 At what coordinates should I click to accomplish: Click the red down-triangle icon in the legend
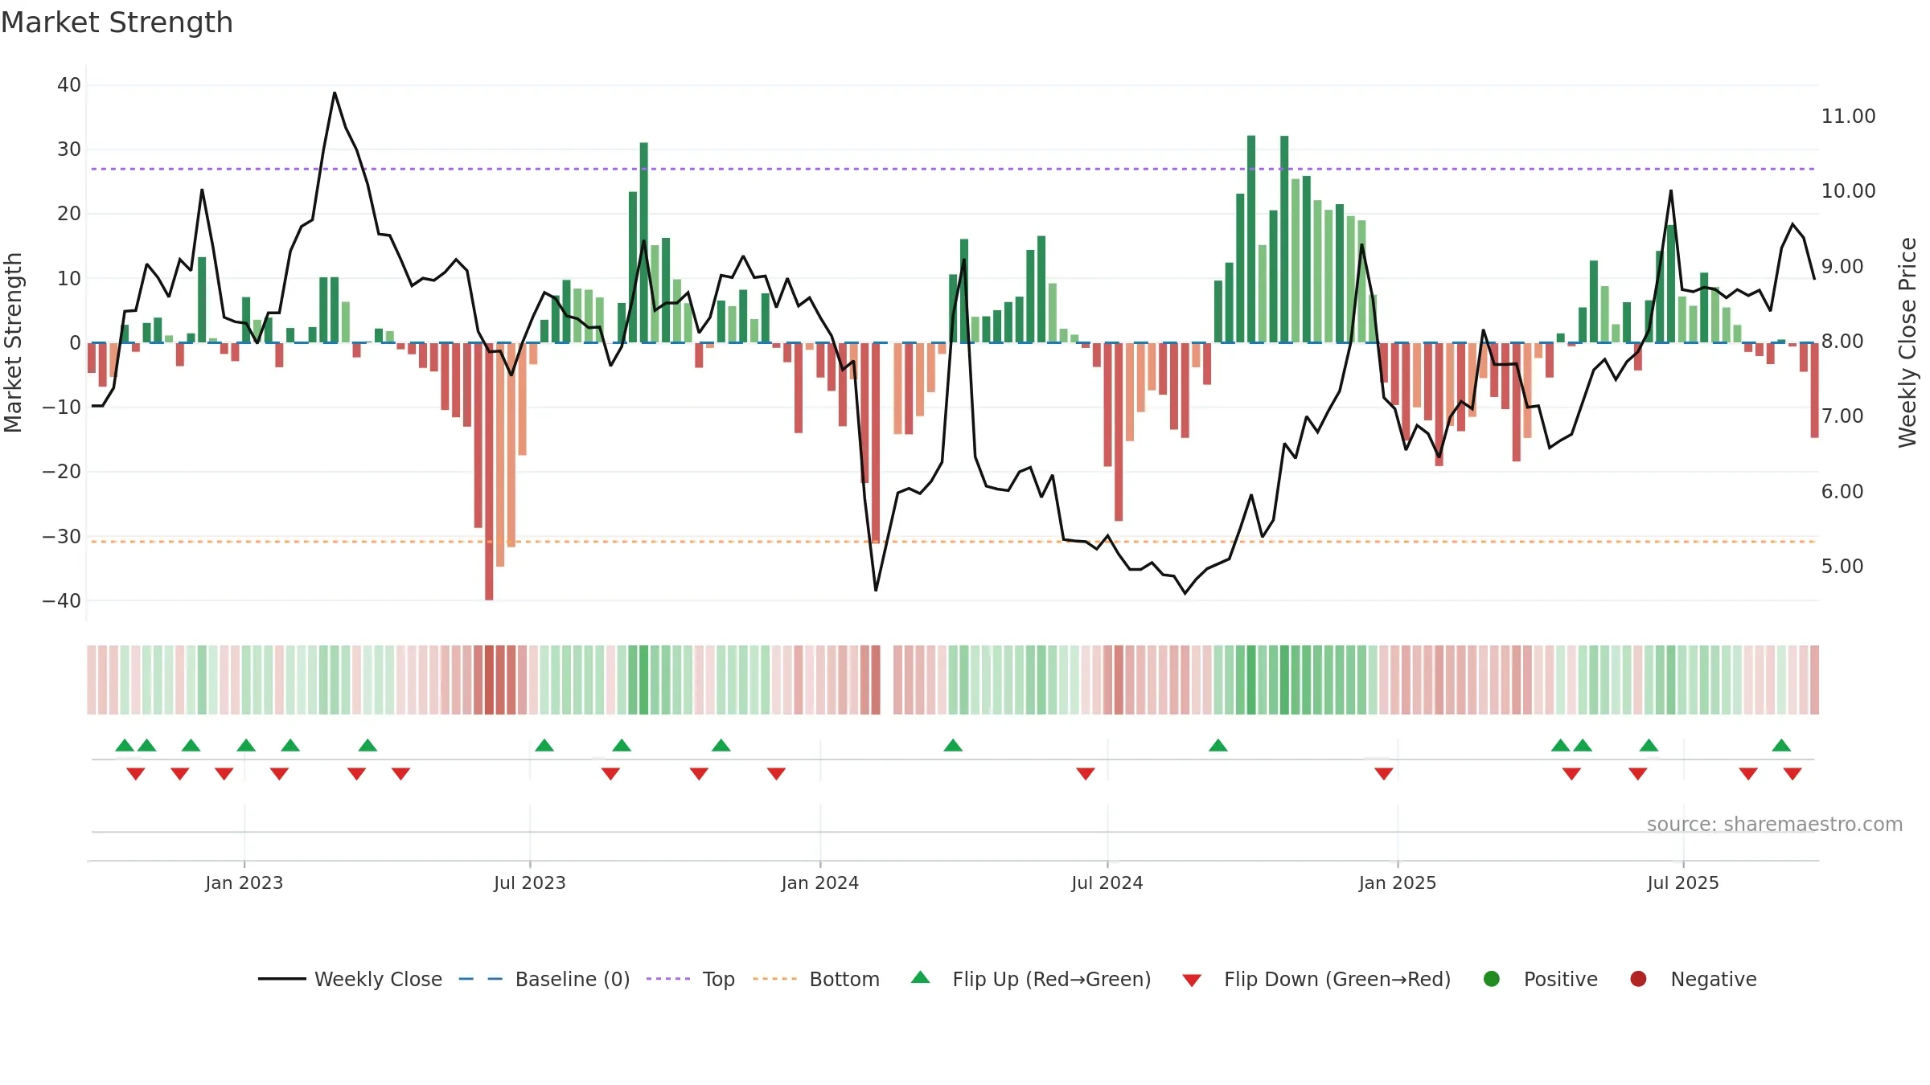pos(1192,981)
